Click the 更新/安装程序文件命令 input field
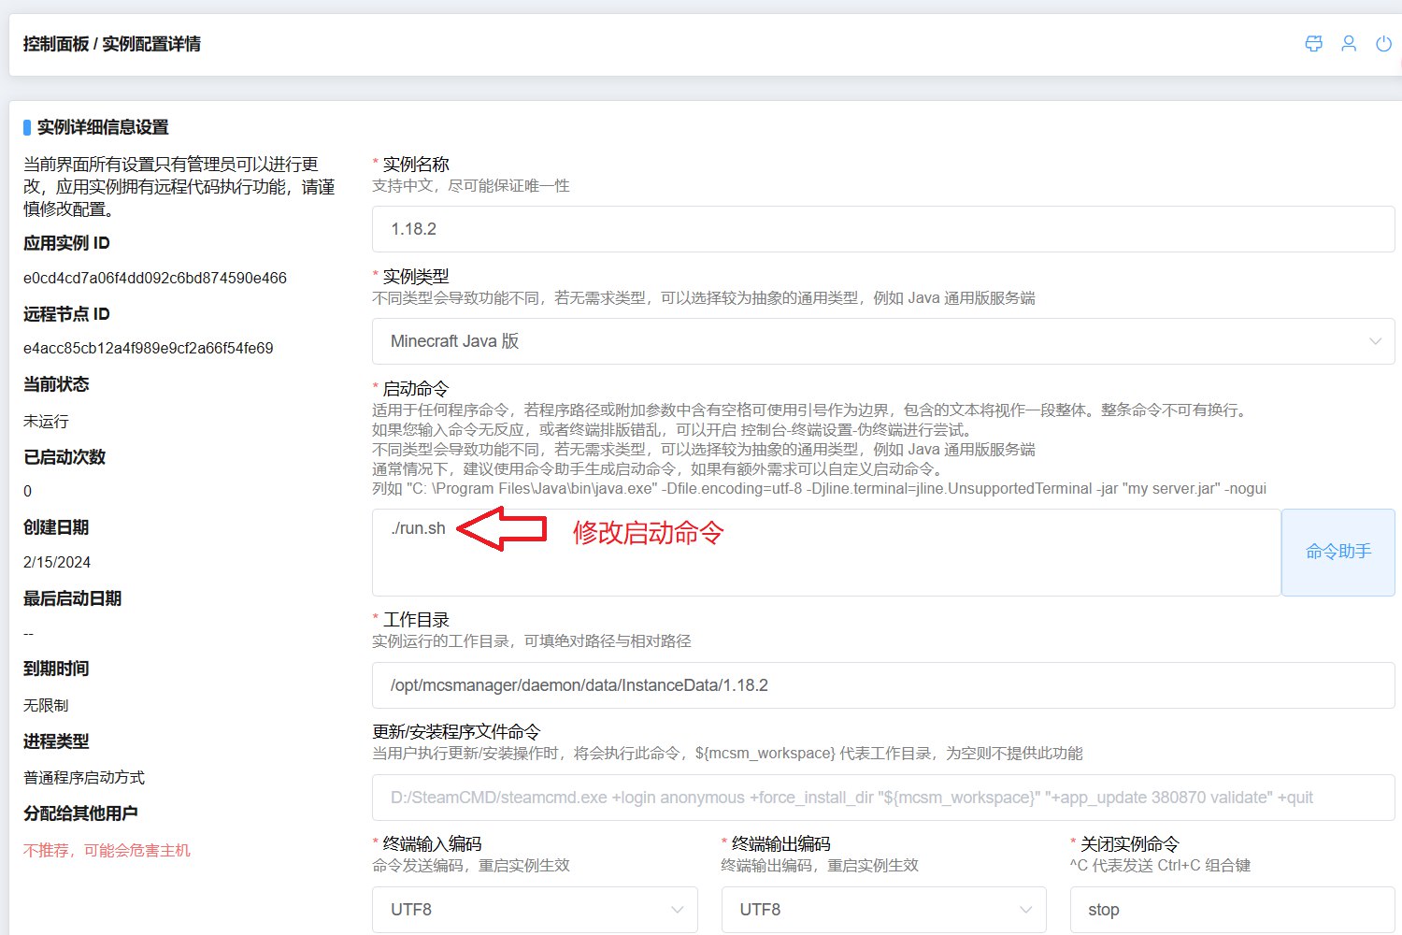This screenshot has height=935, width=1402. coord(882,798)
